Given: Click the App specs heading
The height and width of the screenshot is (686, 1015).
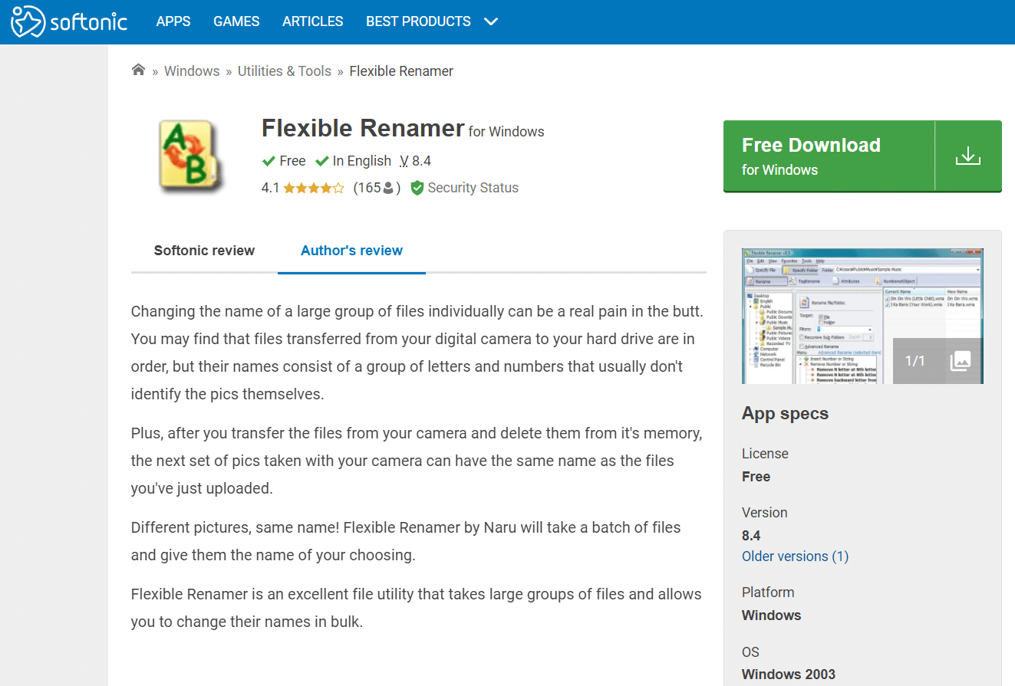Looking at the screenshot, I should pos(785,414).
